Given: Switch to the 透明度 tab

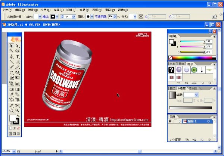Looking at the screenshot, I should tap(193, 88).
